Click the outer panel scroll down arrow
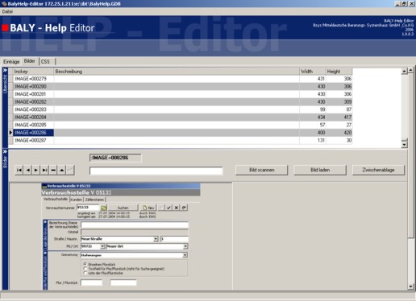 tap(410, 287)
